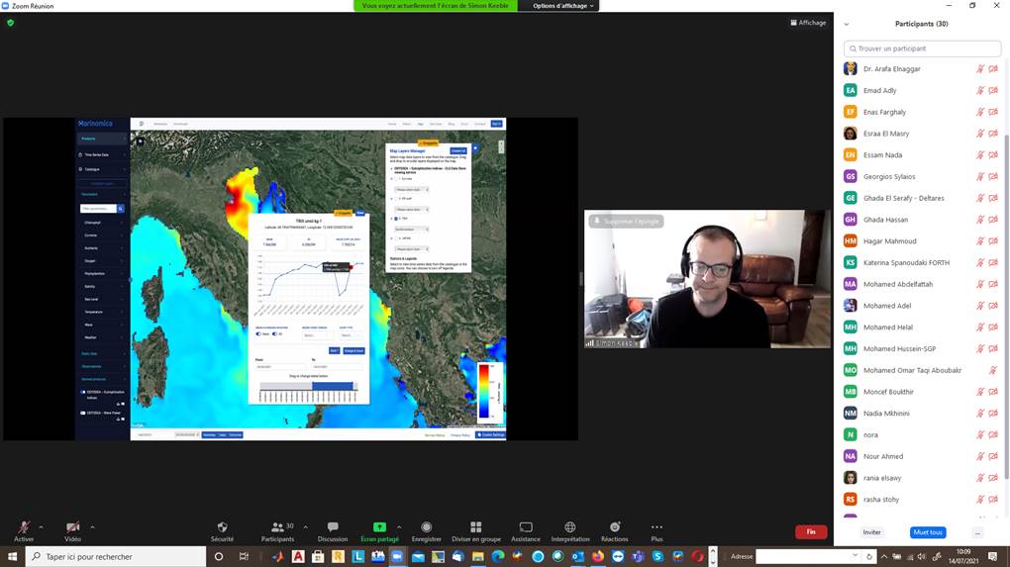Open Windows Task View
1010x567 pixels.
coord(244,557)
